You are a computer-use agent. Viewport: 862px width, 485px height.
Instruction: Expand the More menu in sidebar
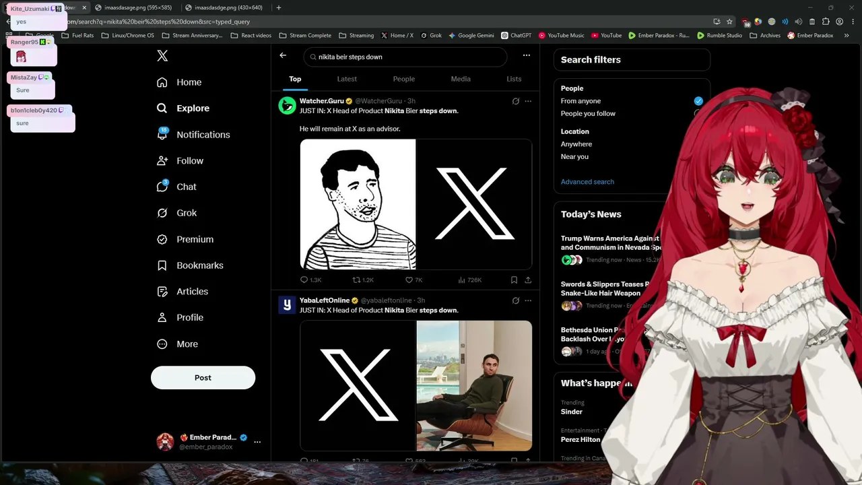[x=177, y=344]
